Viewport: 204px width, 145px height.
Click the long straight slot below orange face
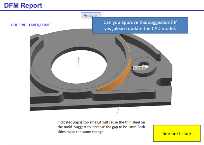(126, 92)
